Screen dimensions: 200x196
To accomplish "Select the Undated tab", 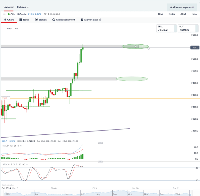I will tap(8, 7).
